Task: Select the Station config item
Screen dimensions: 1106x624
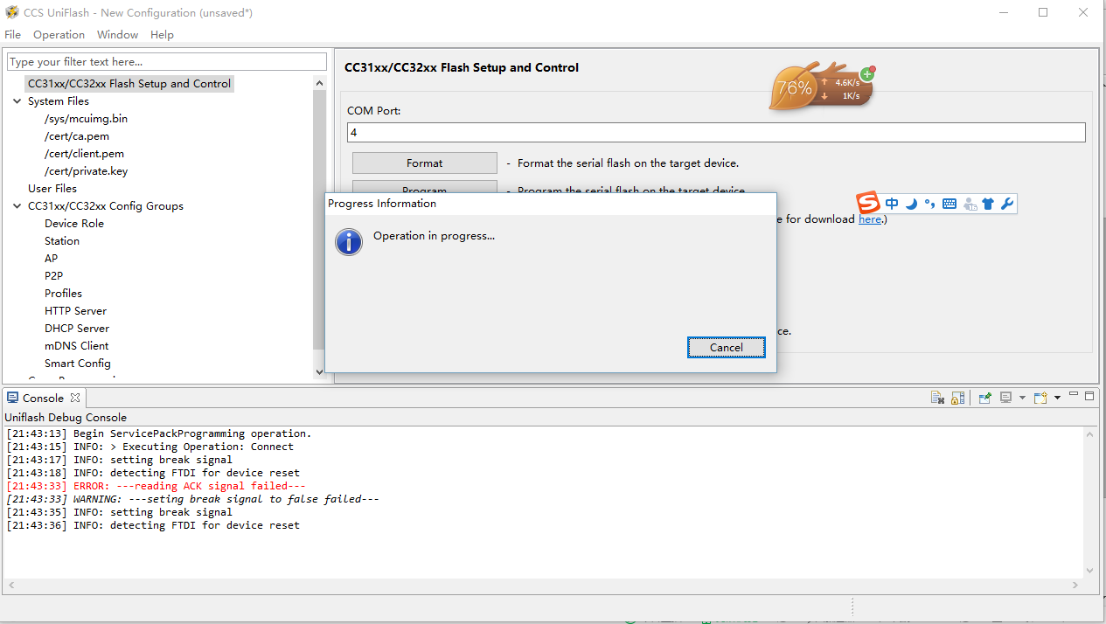Action: [x=62, y=241]
